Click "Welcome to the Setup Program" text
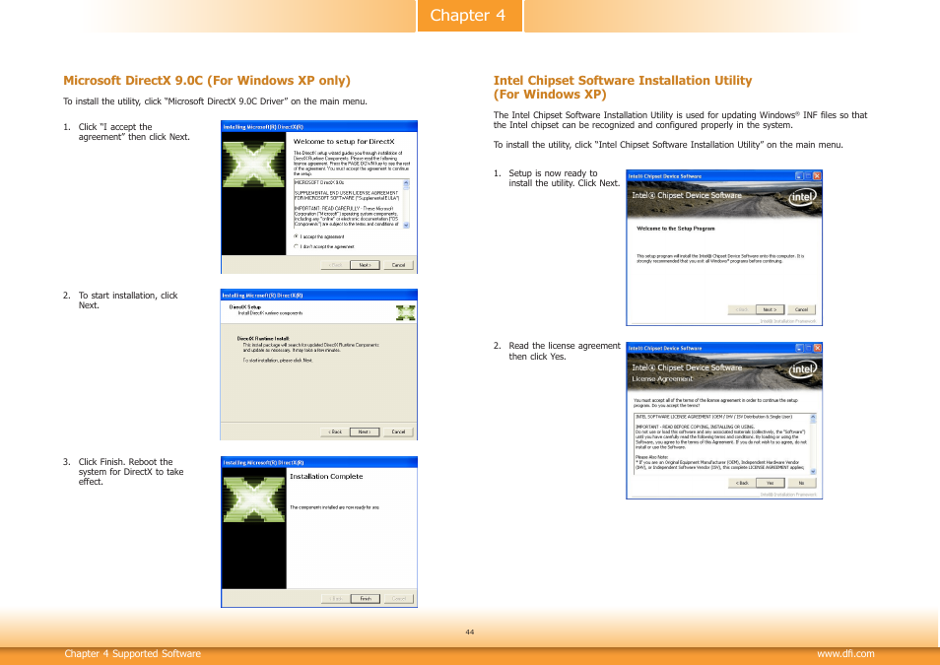940x665 pixels. (x=676, y=229)
